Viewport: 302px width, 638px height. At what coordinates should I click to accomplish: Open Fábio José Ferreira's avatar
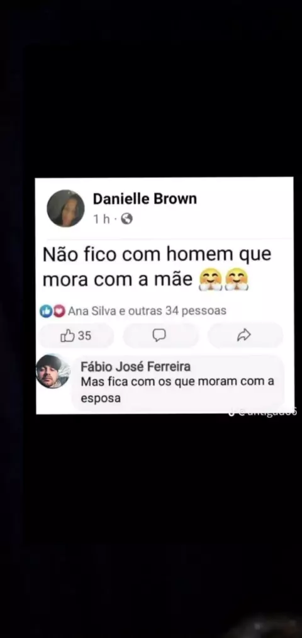point(52,371)
